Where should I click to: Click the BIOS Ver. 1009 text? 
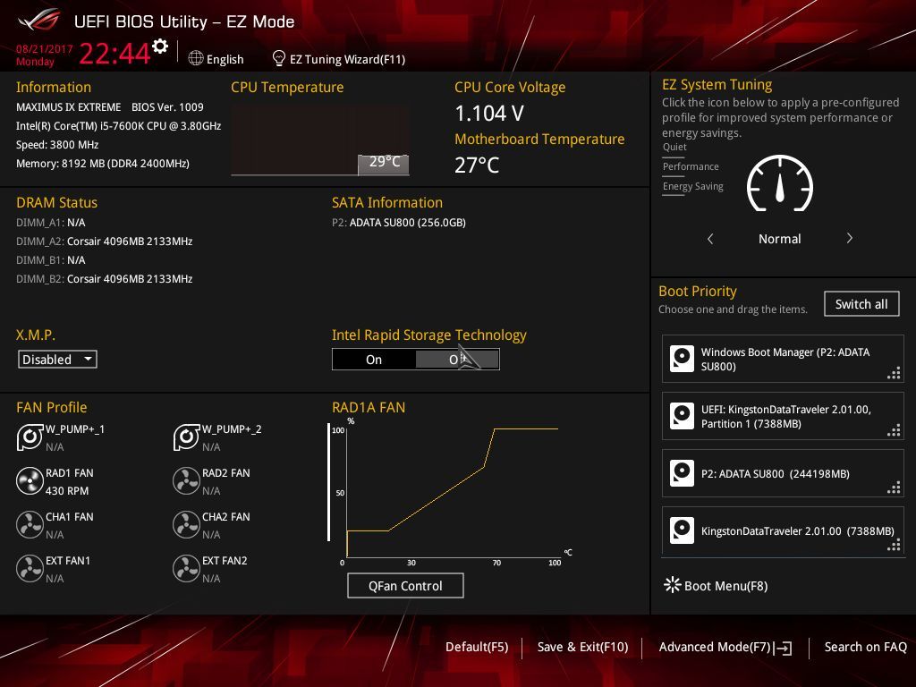[x=167, y=107]
